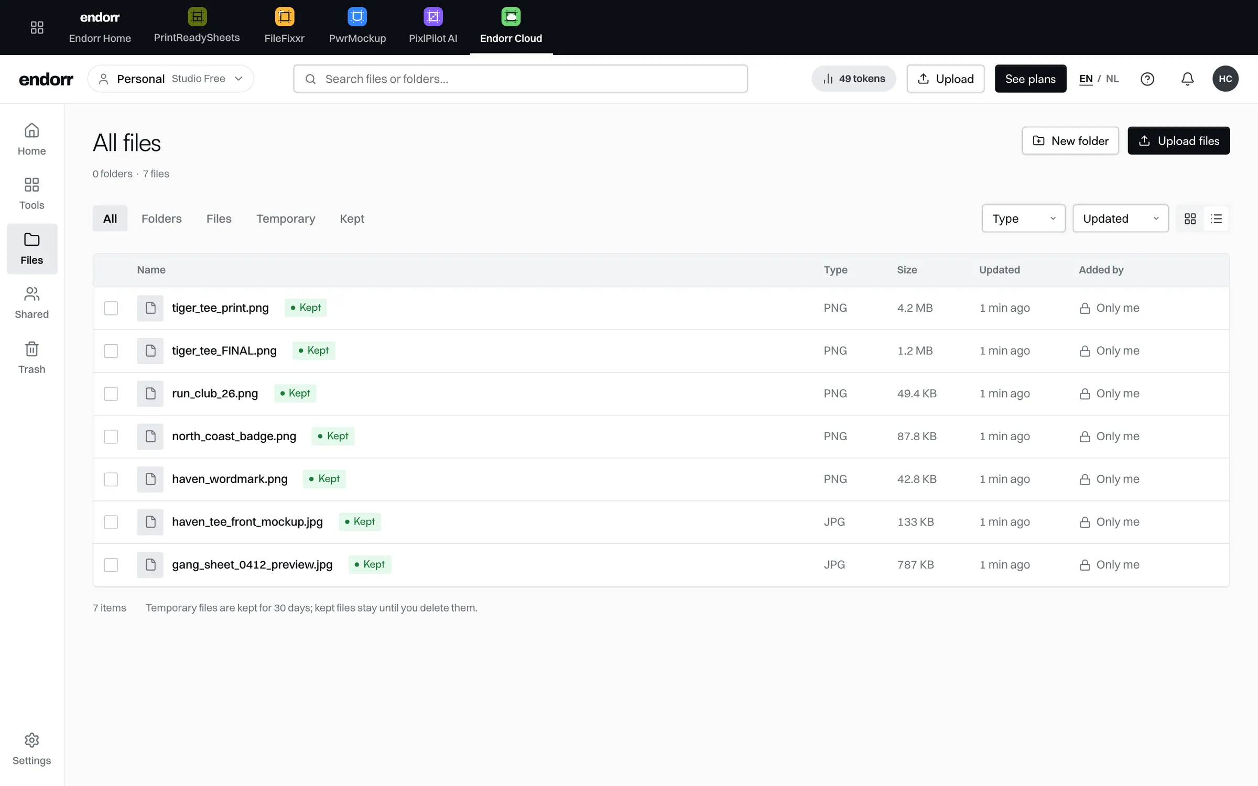Open Tools in the sidebar
The width and height of the screenshot is (1258, 786).
(x=32, y=194)
